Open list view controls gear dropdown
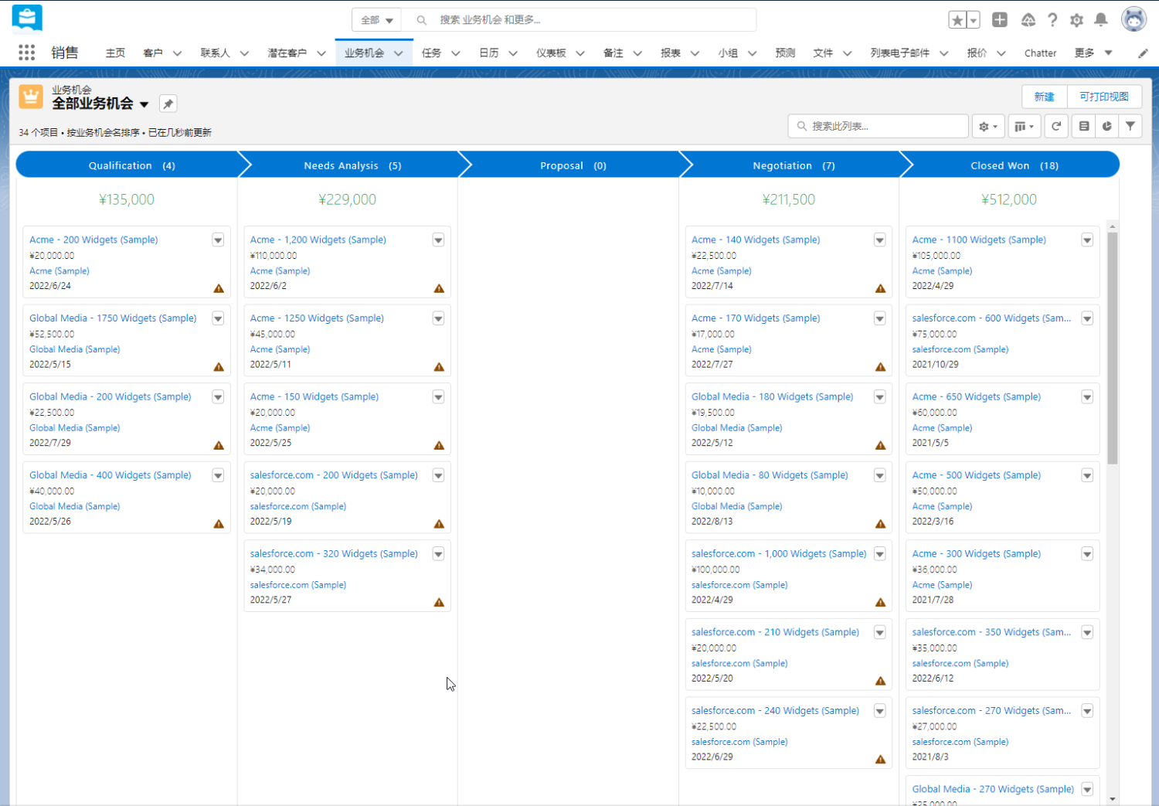The width and height of the screenshot is (1159, 806). point(988,126)
